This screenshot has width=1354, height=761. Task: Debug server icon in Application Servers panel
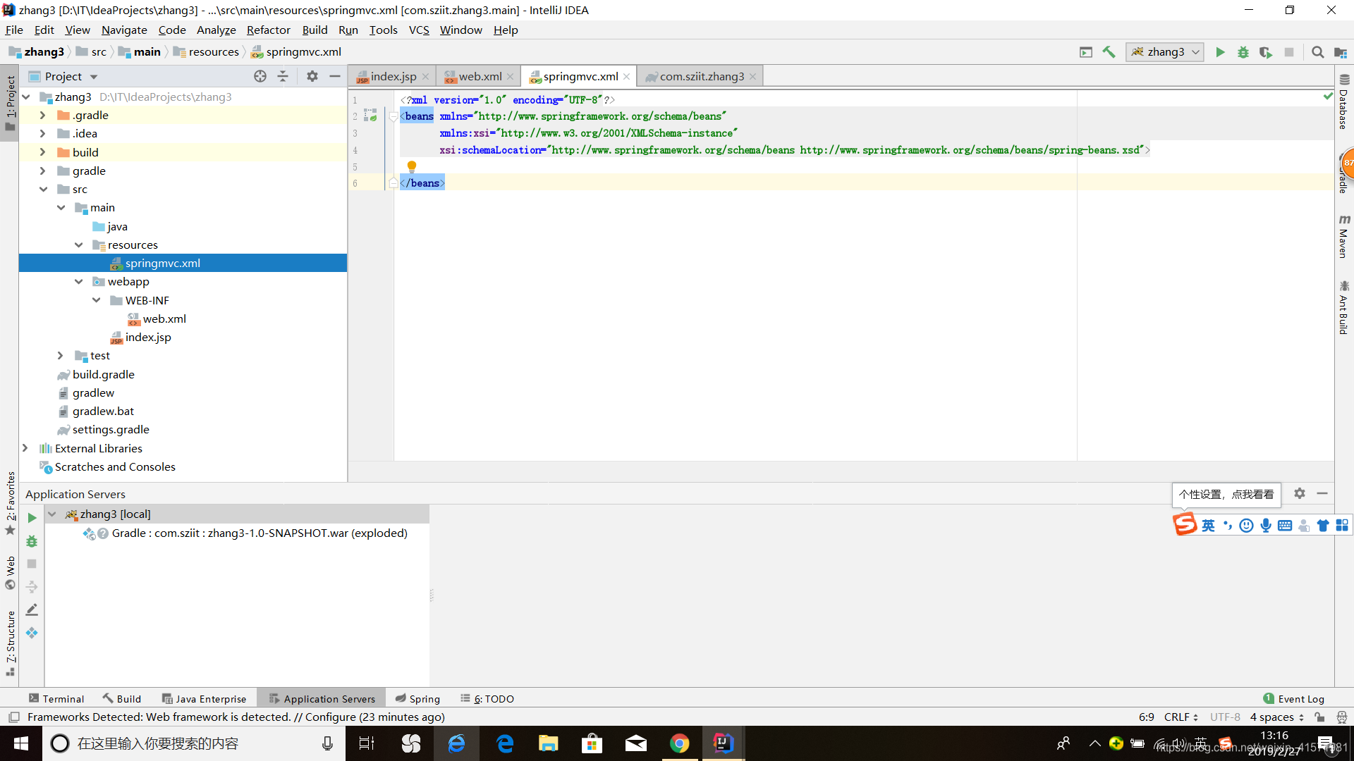32,541
